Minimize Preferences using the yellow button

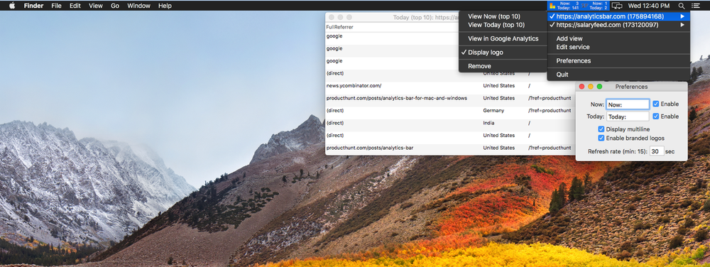pos(591,87)
